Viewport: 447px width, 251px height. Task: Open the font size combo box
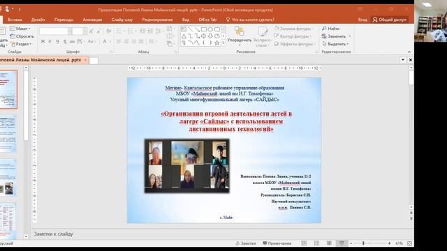[79, 31]
